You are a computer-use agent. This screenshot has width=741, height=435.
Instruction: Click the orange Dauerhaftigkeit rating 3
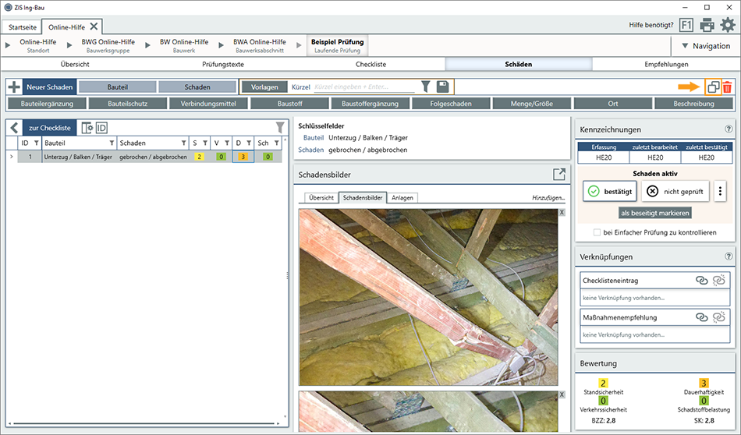point(704,383)
